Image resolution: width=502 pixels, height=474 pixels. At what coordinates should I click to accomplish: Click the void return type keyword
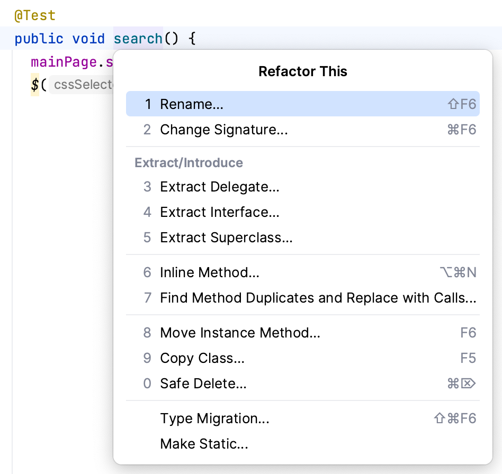tap(88, 39)
